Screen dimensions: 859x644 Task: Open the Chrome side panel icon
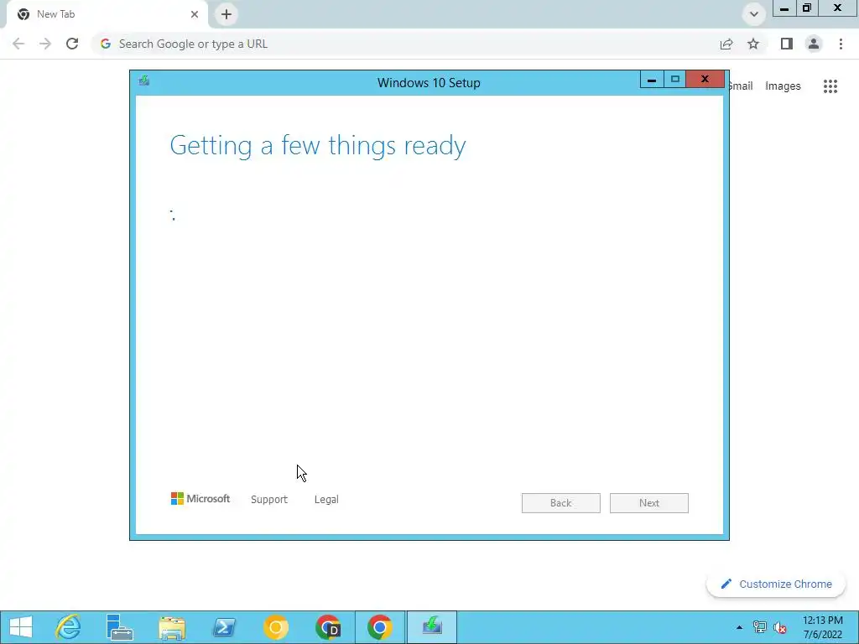tap(787, 44)
